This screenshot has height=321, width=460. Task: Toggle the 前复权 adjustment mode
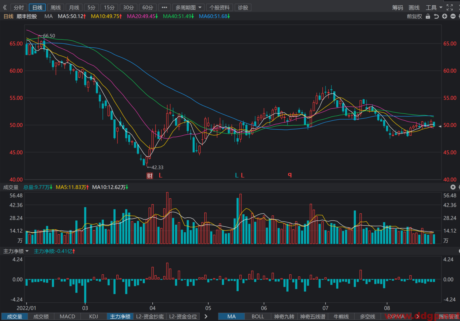414,16
